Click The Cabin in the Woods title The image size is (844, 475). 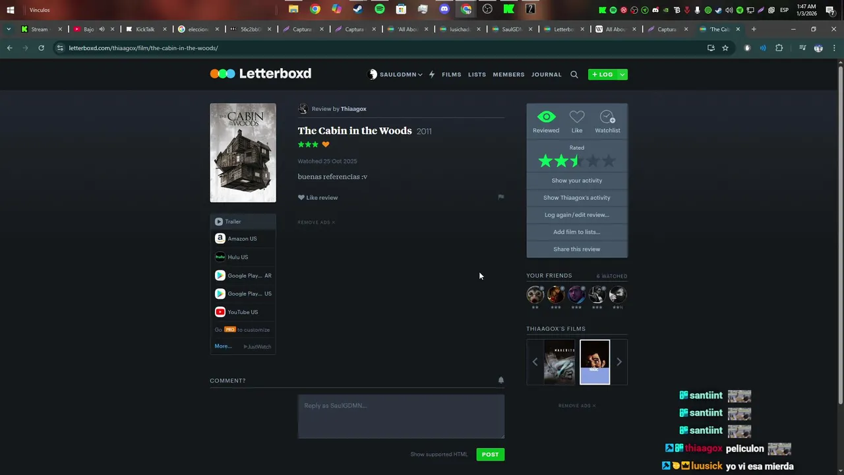355,131
